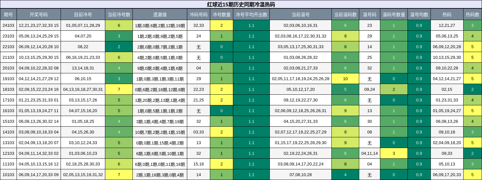
Task: Click the 冷号平均开出数 column header
Action: pyautogui.click(x=251, y=15)
